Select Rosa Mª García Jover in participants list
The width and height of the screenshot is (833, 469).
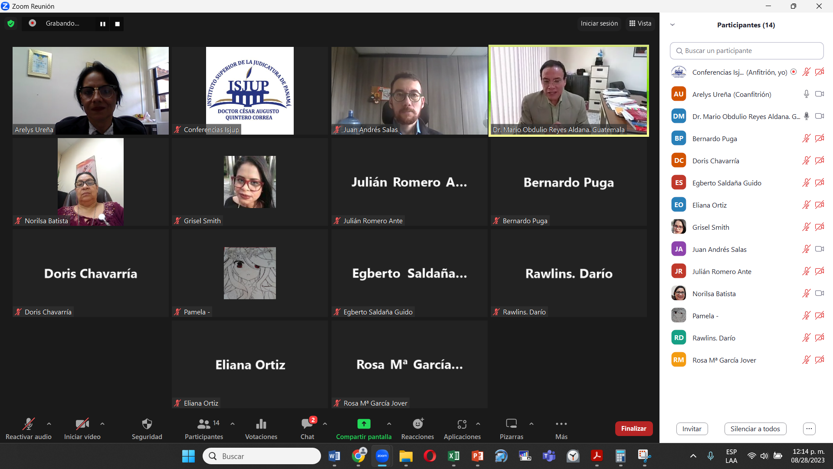(x=747, y=360)
